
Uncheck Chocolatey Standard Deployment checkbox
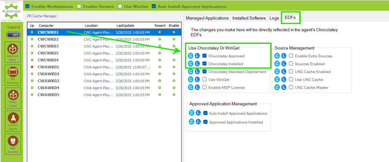(205, 72)
